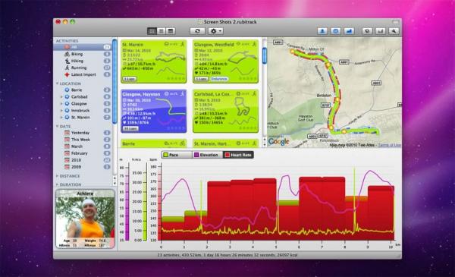Viewport: 455px width, 277px height.
Task: Click the sync refresh toolbar button
Action: point(197,31)
